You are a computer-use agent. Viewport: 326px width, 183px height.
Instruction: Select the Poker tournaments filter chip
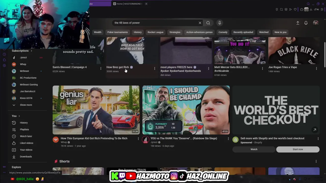click(x=117, y=32)
